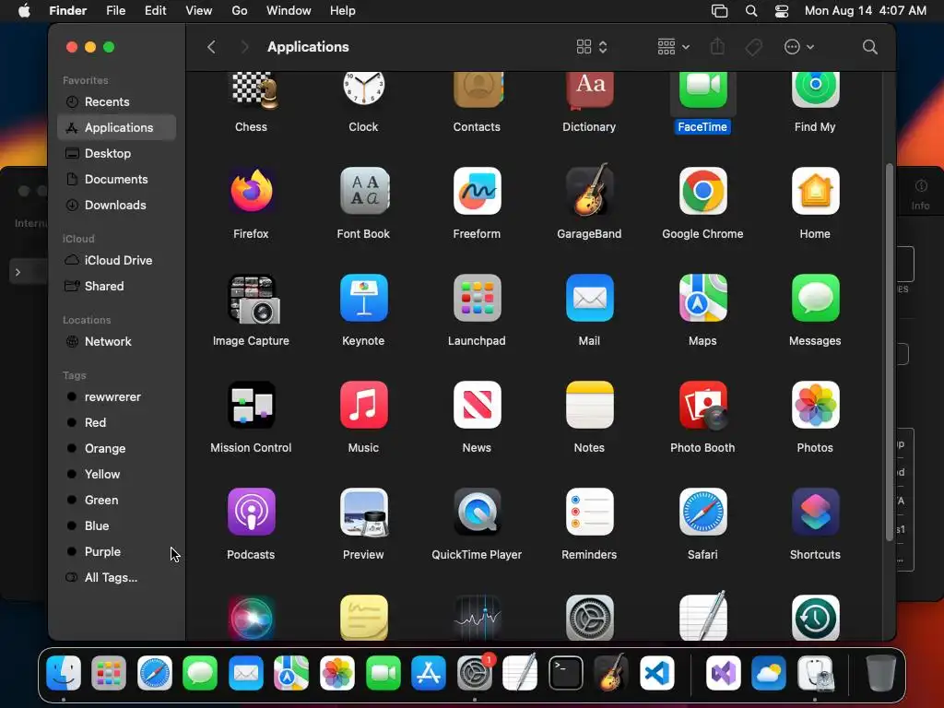Open Network under Locations

pyautogui.click(x=117, y=341)
